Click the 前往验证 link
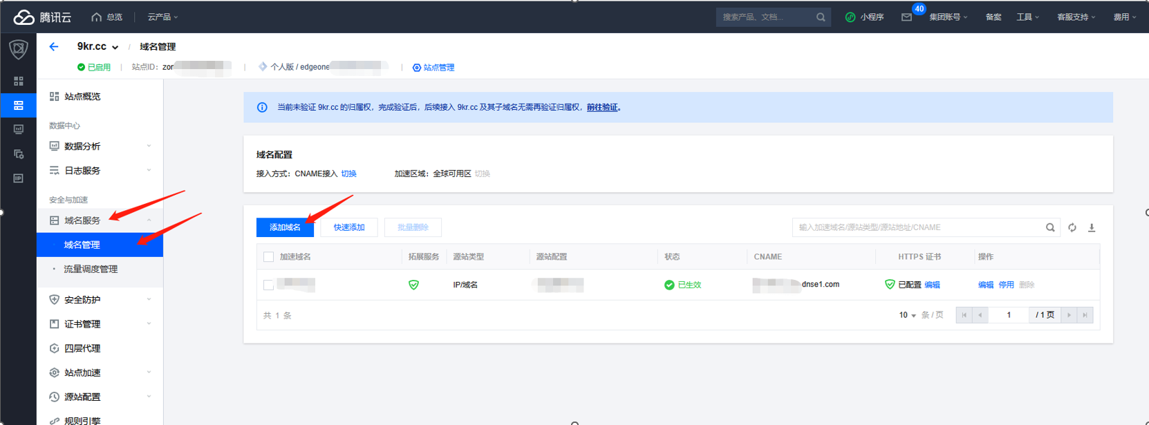1149x425 pixels. [x=602, y=107]
